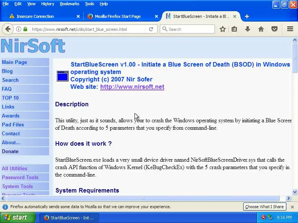Click the network tray icon

click(x=270, y=217)
